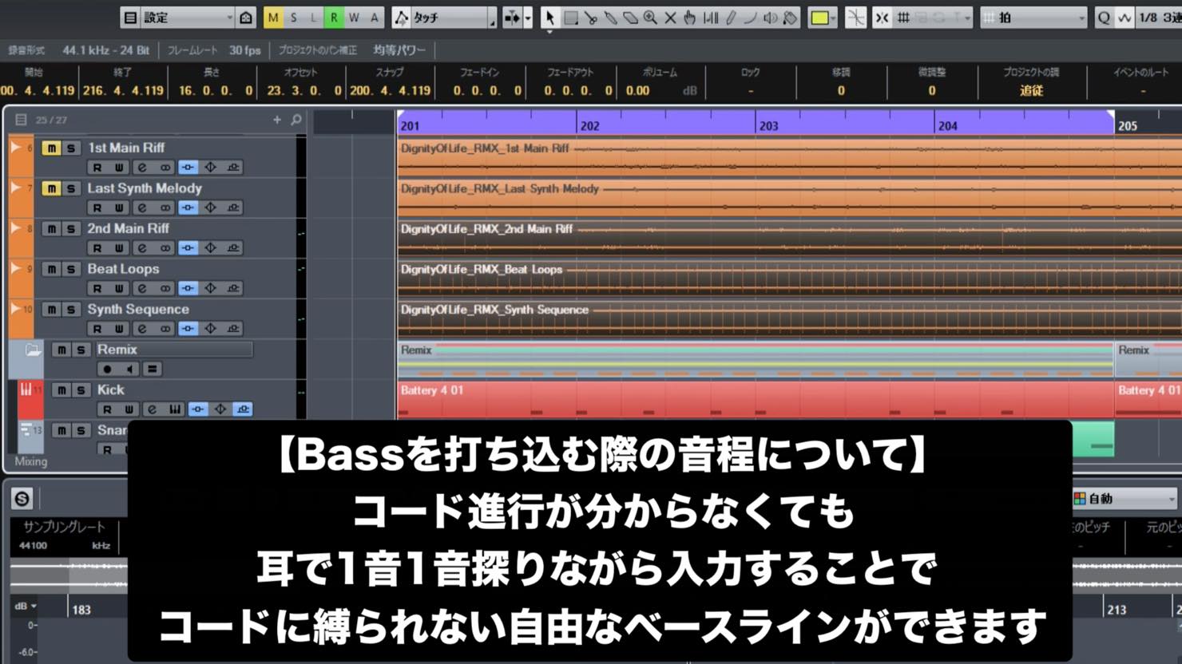
Task: Click the 均等パワー pan law value
Action: tap(399, 50)
